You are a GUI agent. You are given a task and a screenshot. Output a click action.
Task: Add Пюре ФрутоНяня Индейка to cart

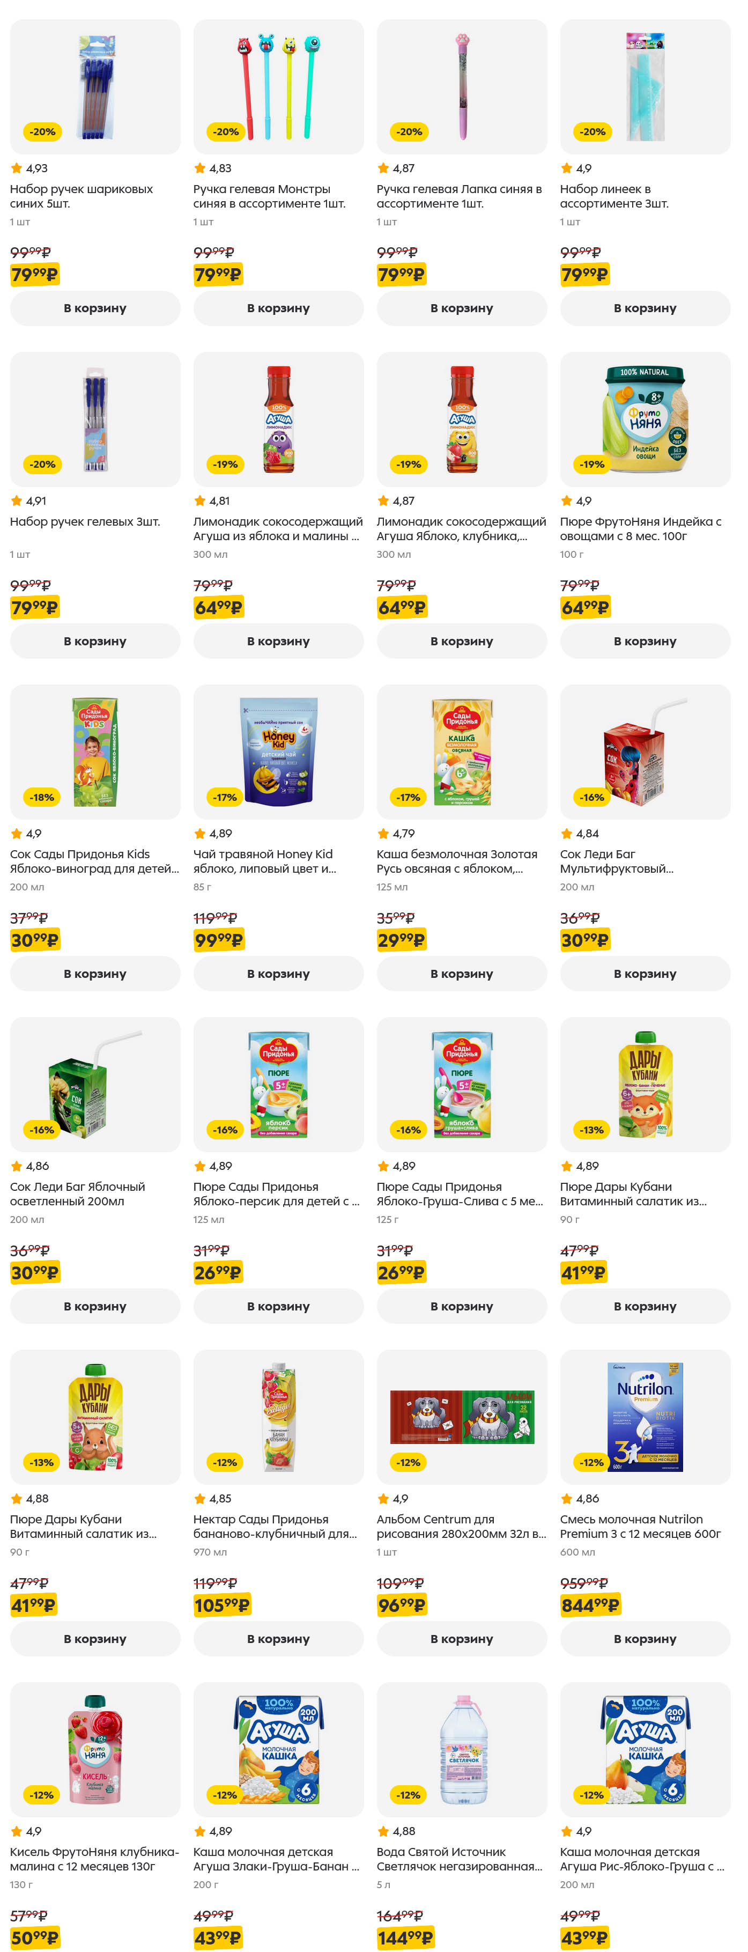(645, 641)
